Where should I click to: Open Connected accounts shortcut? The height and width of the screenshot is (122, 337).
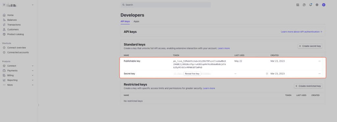click(18, 52)
